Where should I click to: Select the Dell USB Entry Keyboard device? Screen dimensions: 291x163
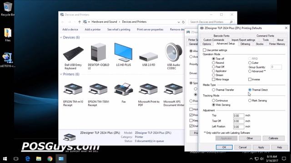click(73, 57)
